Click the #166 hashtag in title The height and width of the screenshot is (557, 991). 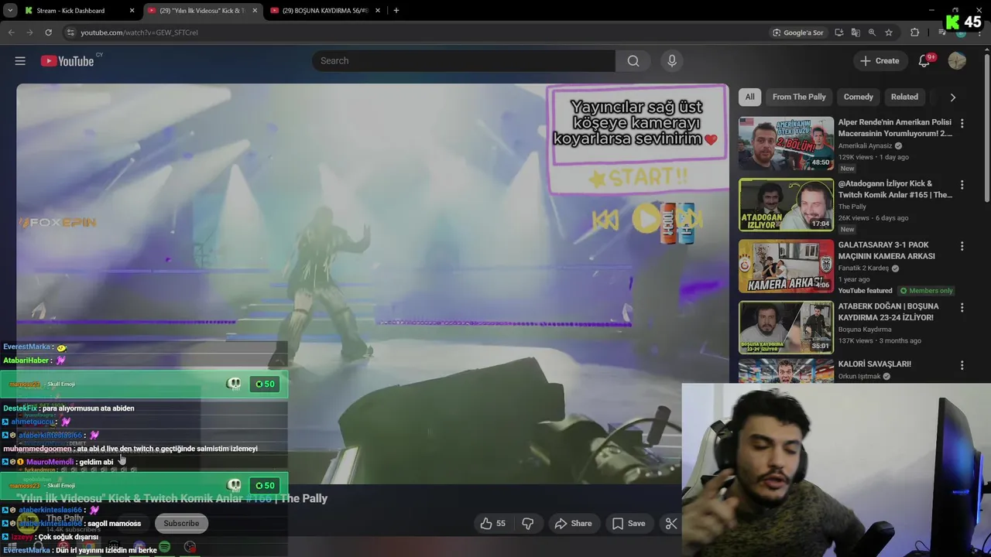[259, 498]
